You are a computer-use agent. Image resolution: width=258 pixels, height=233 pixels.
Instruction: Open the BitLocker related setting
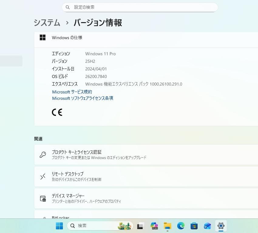pos(121,217)
